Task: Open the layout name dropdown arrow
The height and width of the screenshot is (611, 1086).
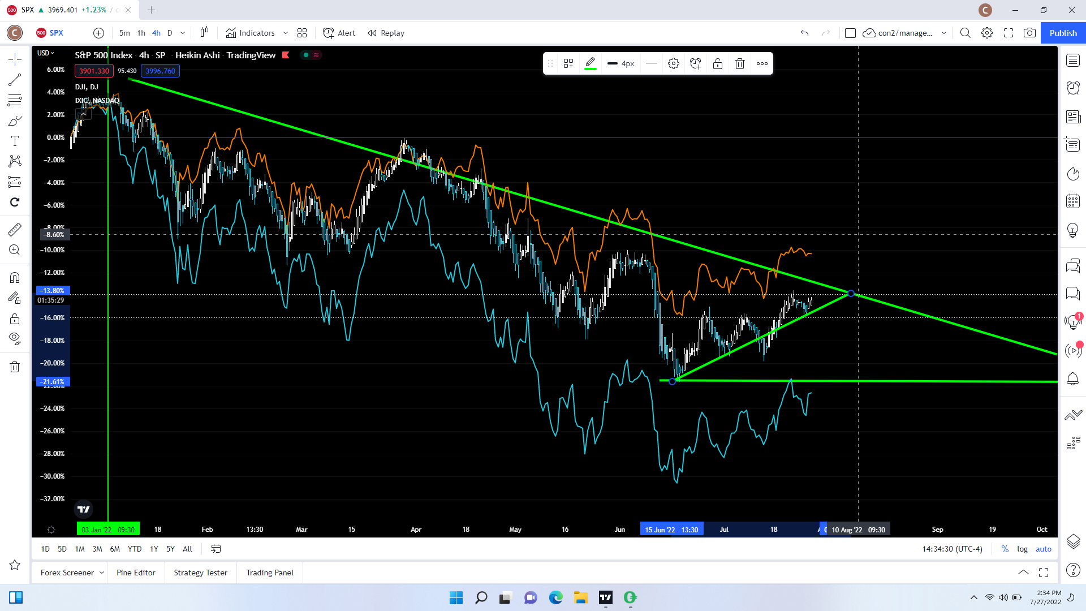Action: pos(944,33)
